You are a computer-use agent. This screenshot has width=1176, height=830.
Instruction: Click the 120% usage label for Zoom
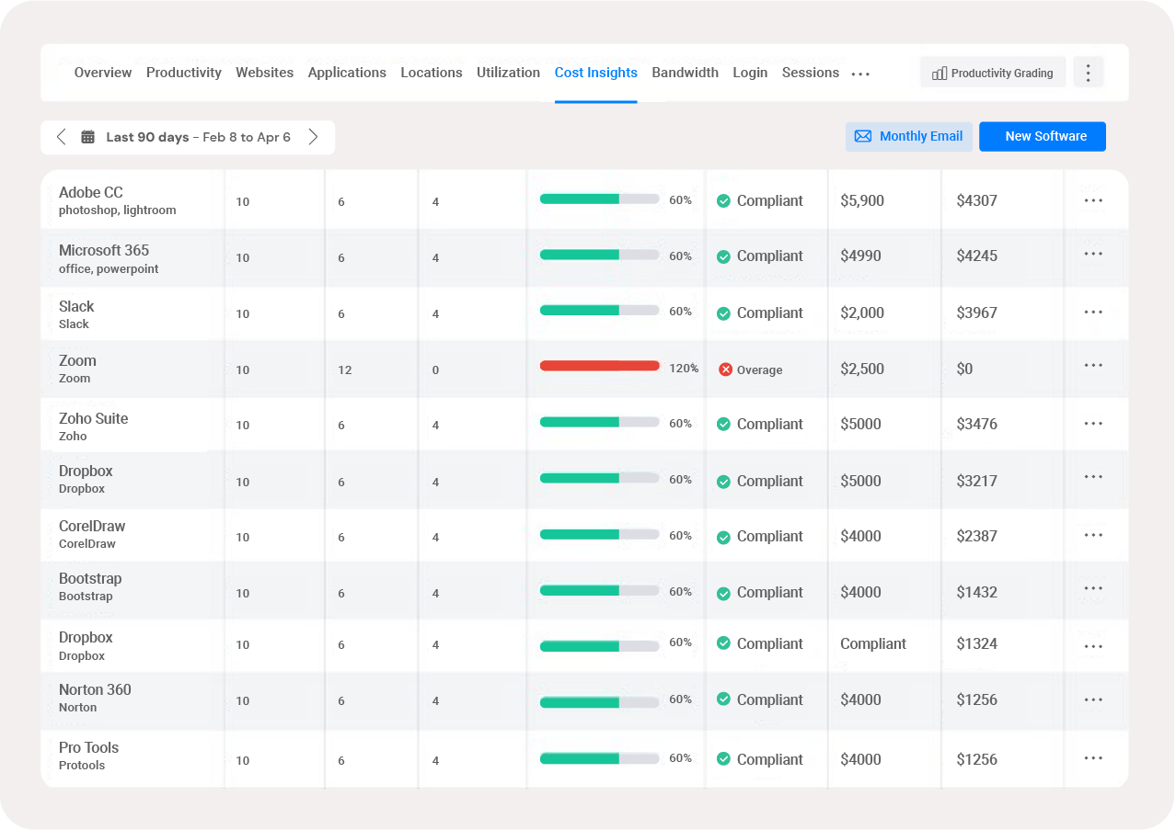click(x=684, y=368)
